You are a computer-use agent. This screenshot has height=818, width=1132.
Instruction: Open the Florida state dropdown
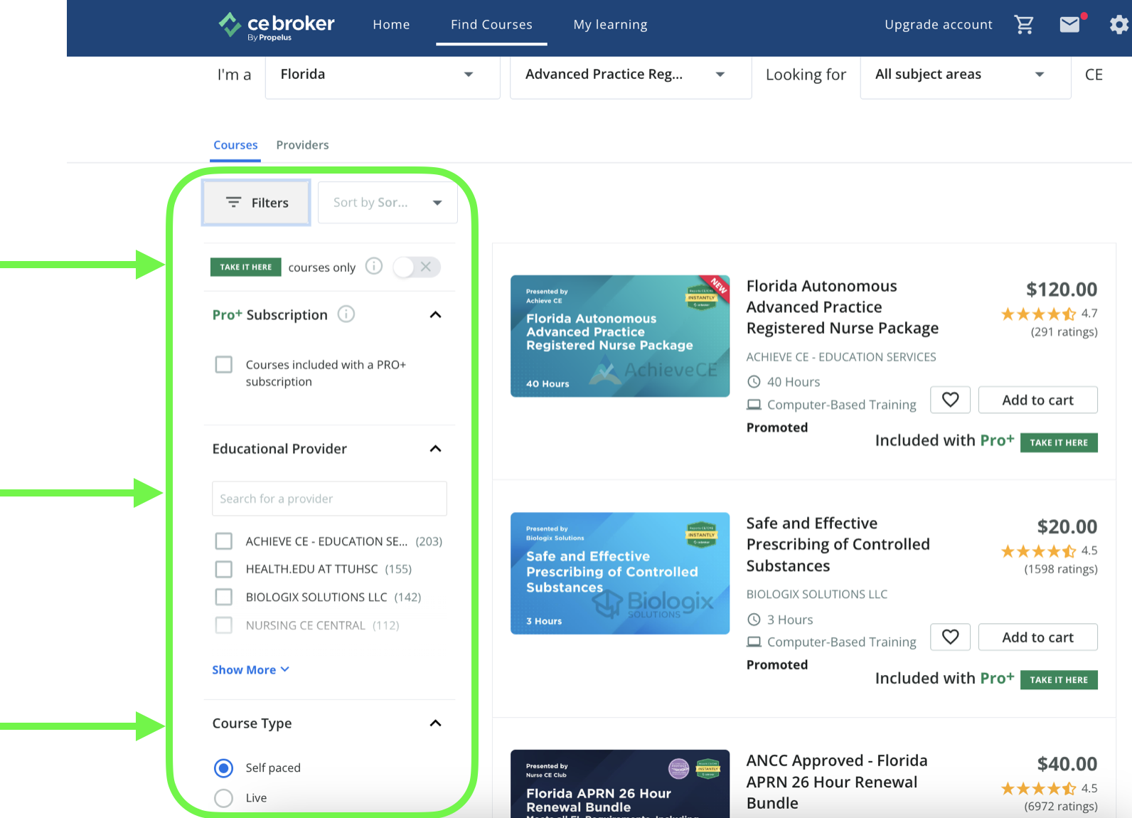[x=383, y=75]
